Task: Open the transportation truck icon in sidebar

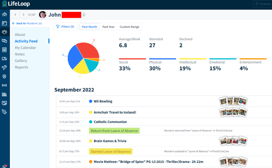Action: (x=4, y=59)
